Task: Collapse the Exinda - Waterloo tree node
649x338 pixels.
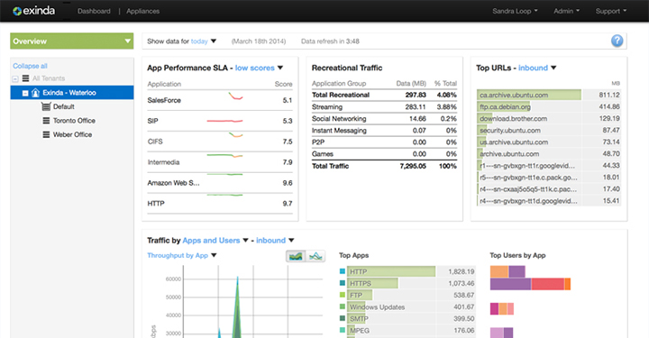Action: [25, 93]
